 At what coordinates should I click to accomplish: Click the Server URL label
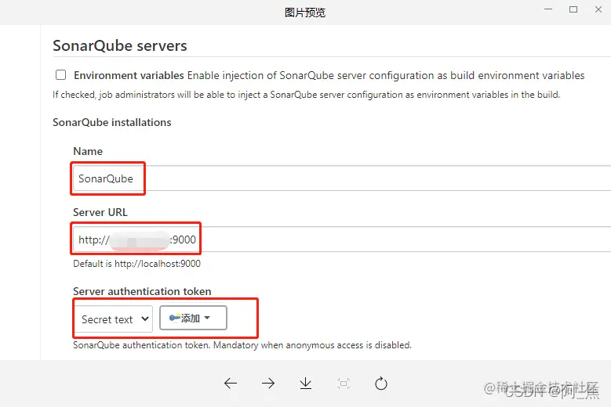click(x=100, y=212)
